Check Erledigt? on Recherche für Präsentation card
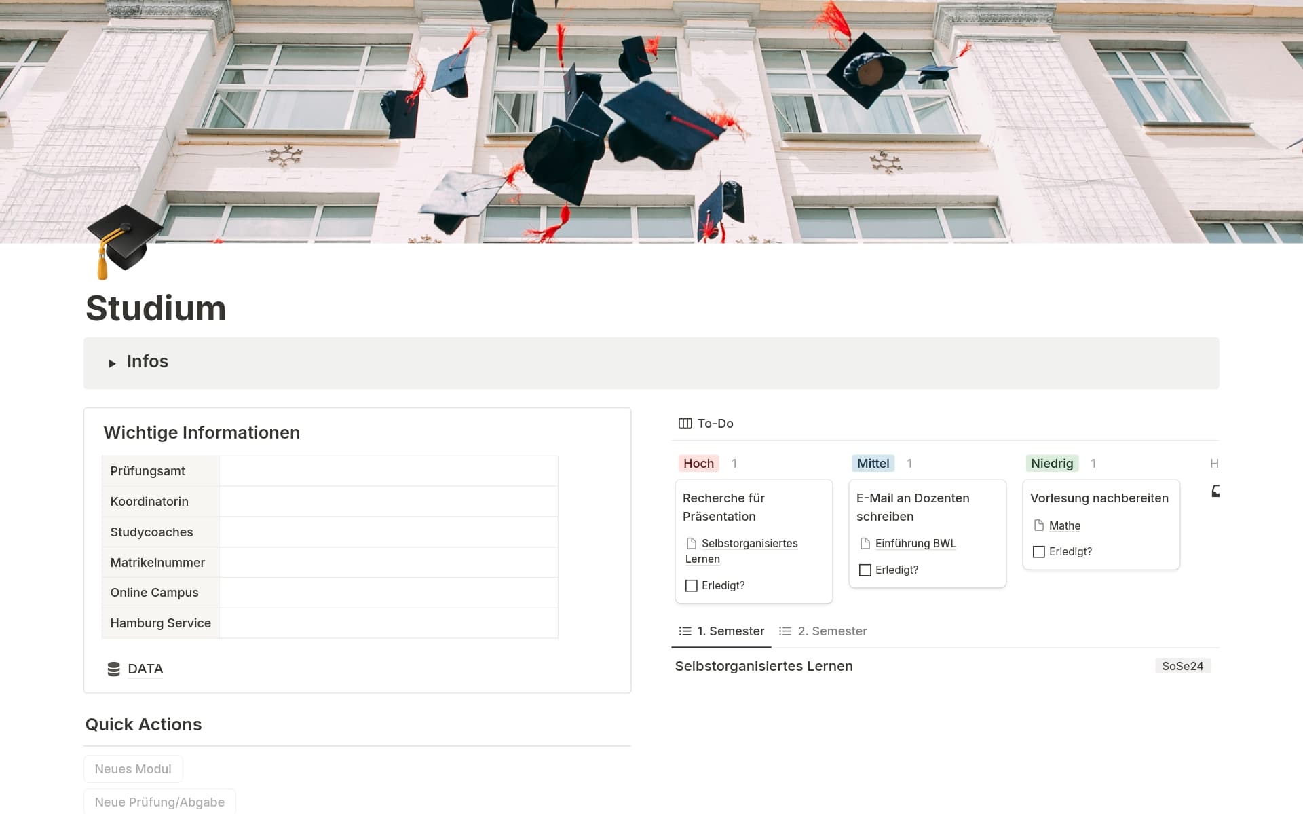The image size is (1303, 814). (x=691, y=585)
